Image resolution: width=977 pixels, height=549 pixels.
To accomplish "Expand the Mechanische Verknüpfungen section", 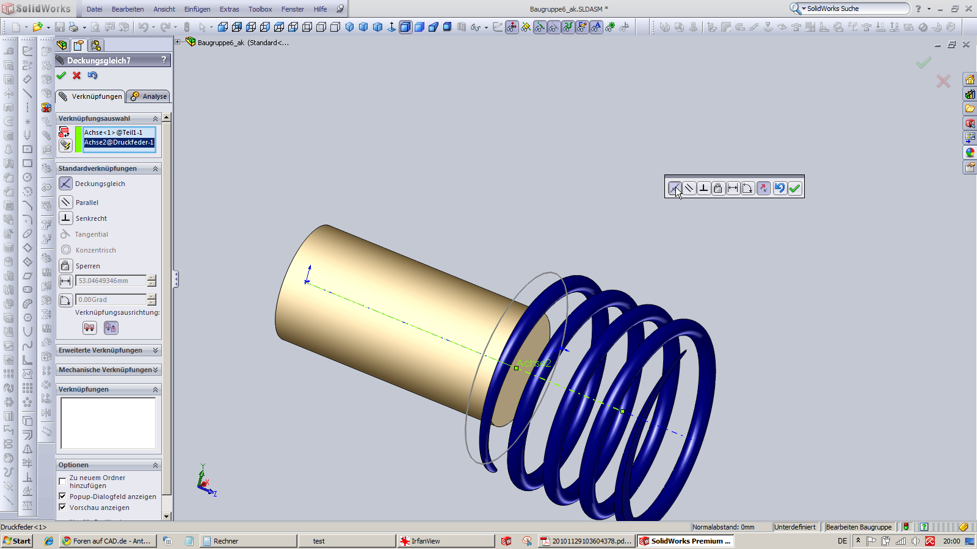I will pos(155,370).
